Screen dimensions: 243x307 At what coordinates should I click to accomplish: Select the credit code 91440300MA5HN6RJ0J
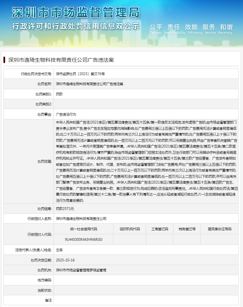point(84,239)
